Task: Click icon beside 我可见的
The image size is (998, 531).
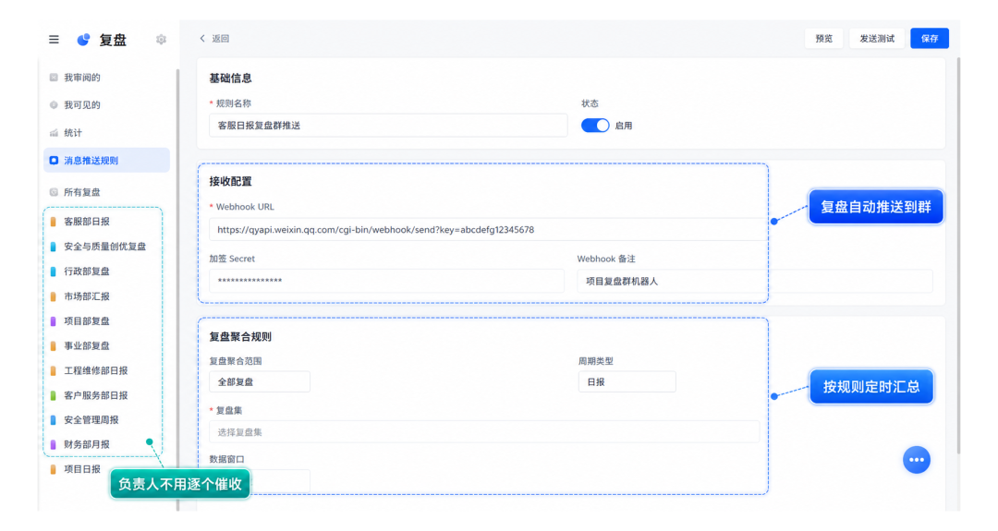Action: click(x=54, y=105)
